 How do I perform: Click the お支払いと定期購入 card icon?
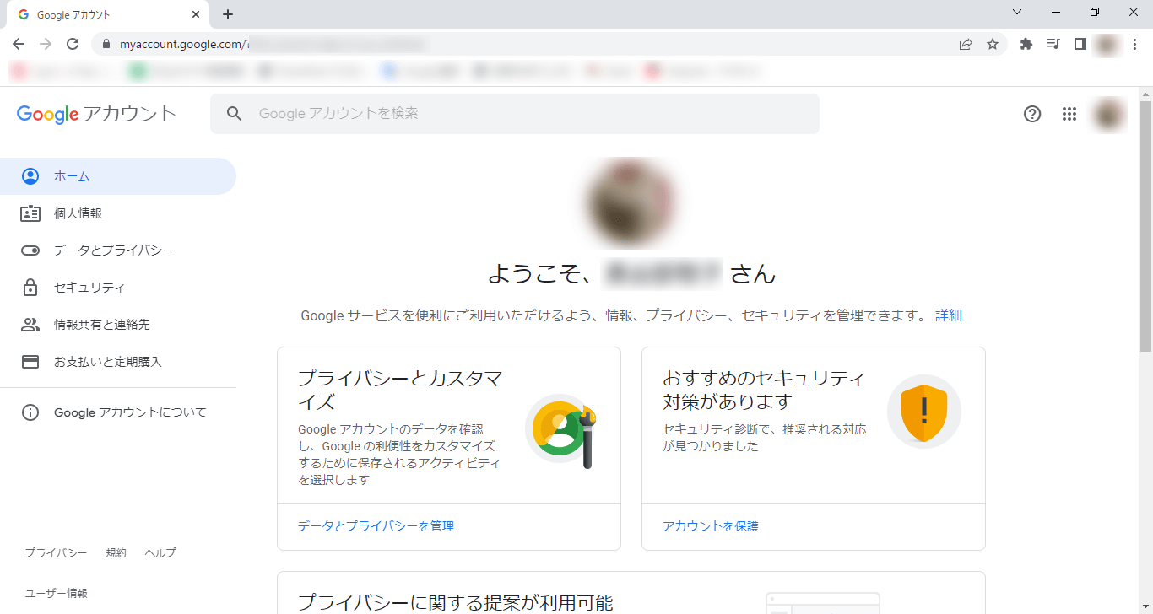(x=30, y=362)
